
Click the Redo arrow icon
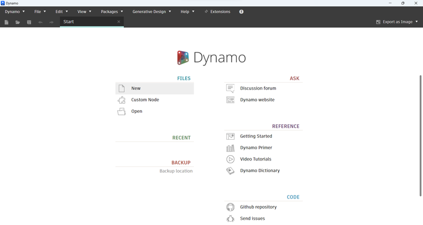51,22
